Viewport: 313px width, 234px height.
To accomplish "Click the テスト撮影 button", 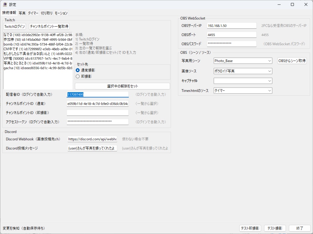I will pyautogui.click(x=275, y=228).
